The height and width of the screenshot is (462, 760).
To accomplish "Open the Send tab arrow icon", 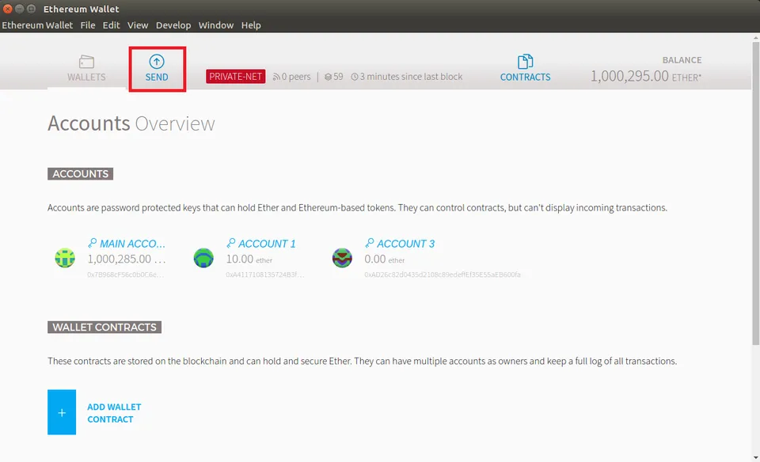I will tap(157, 62).
